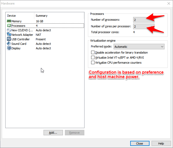Click the Device column header

coord(20,16)
